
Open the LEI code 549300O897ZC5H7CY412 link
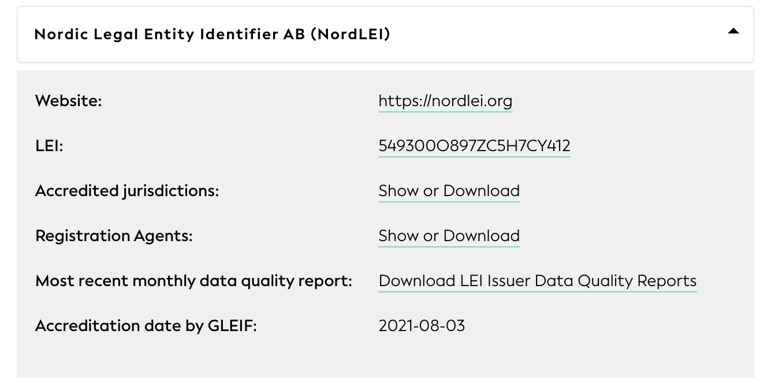(474, 146)
